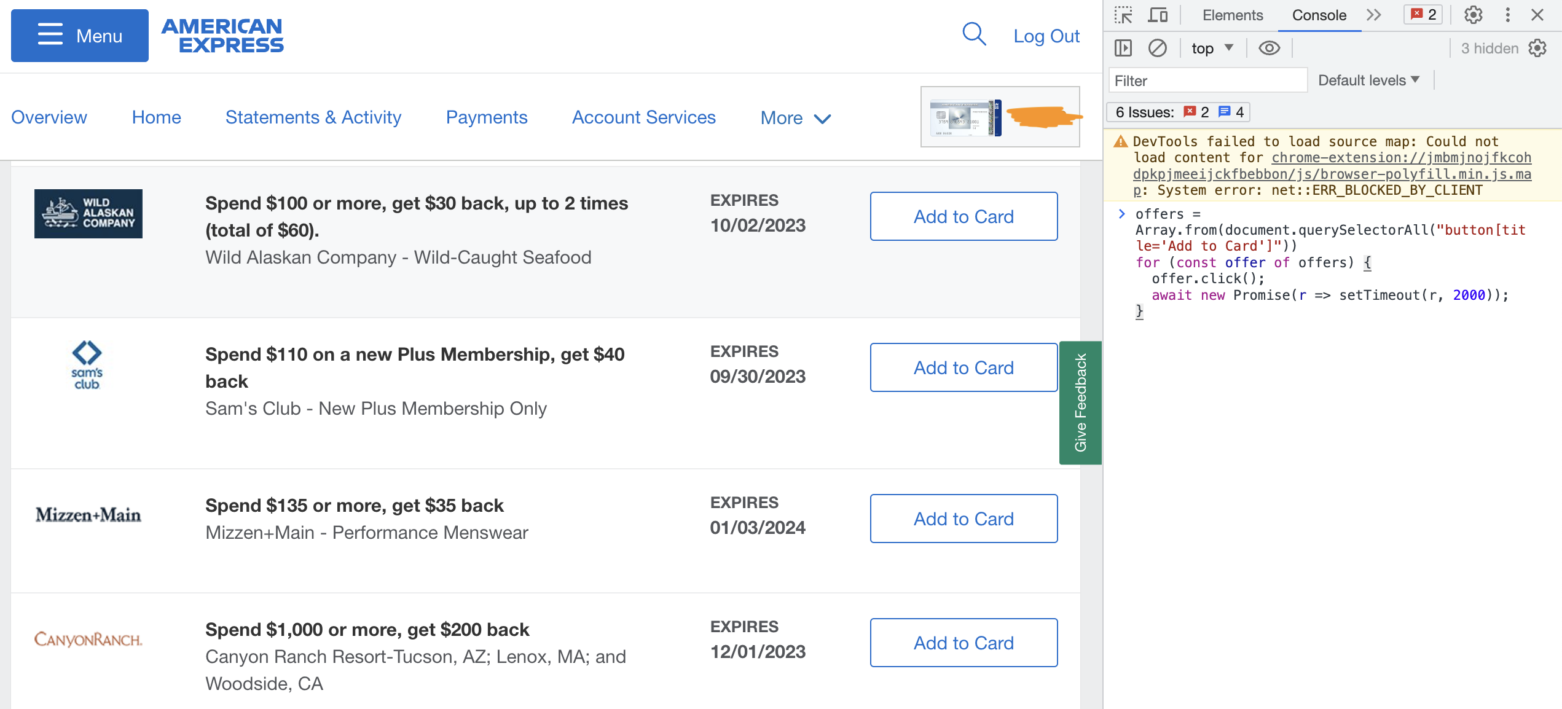Open the Give Feedback side tab
The height and width of the screenshot is (709, 1562).
[x=1080, y=402]
